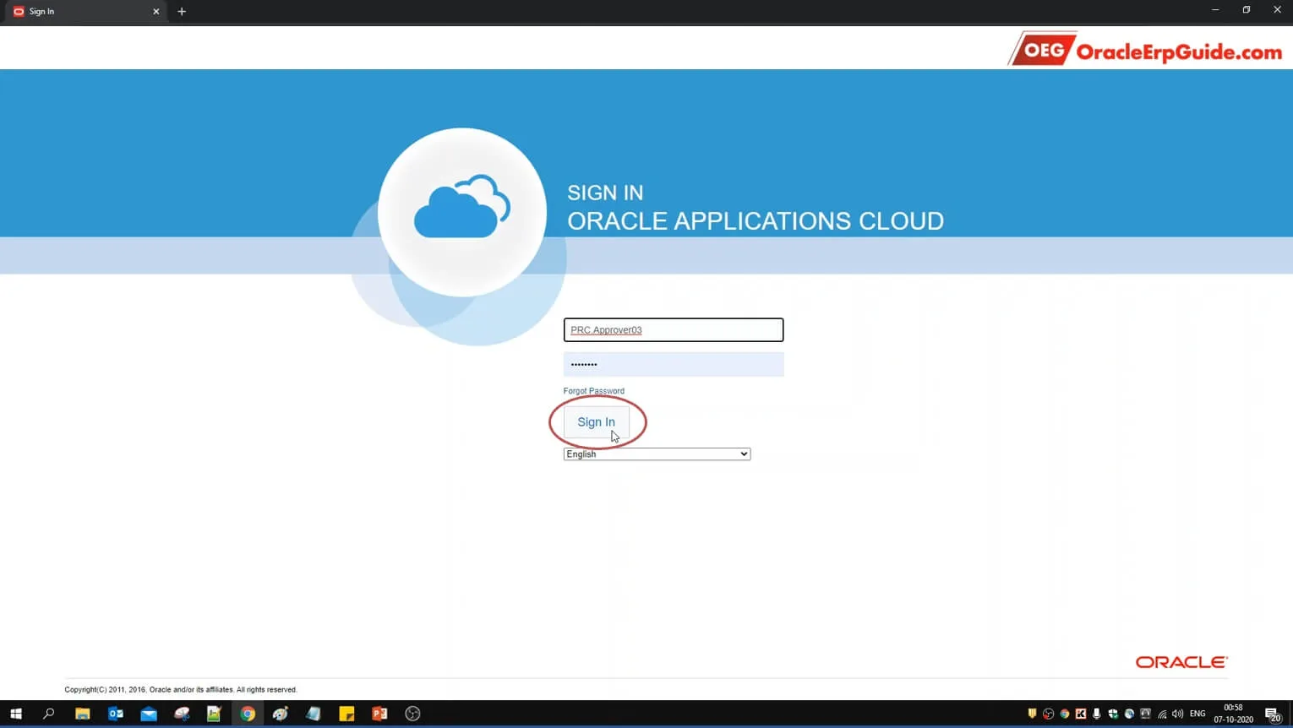Open OBS Studio from the taskbar

[x=412, y=714]
